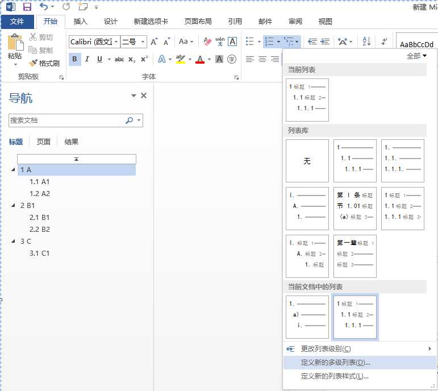Open the font size (二号) dropdown
This screenshot has height=391, width=438.
[x=143, y=42]
